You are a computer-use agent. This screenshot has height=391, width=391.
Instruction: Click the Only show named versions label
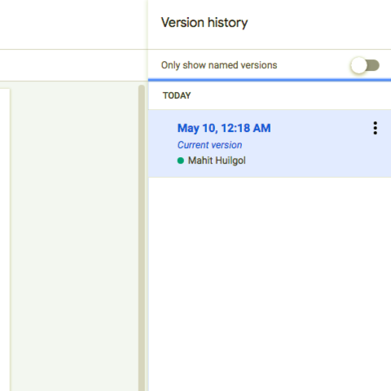tap(219, 65)
